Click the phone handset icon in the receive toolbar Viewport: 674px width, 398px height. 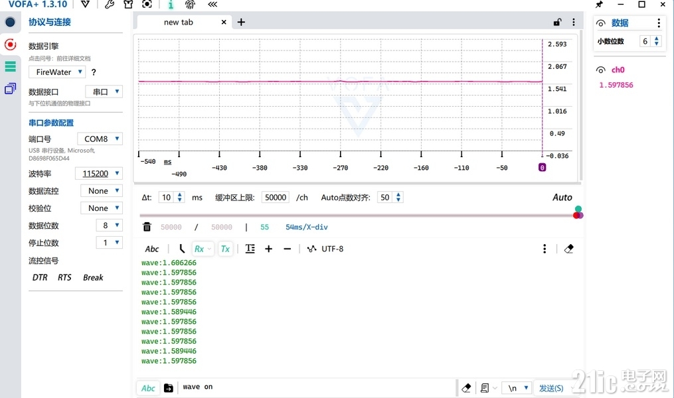(x=181, y=249)
